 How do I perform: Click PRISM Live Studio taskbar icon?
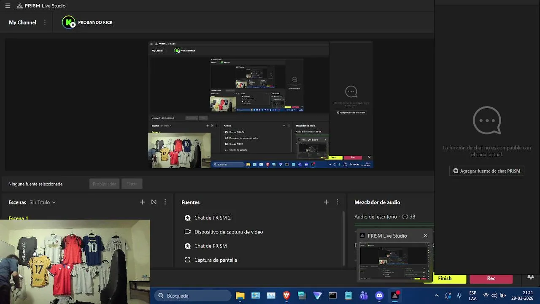click(x=395, y=296)
